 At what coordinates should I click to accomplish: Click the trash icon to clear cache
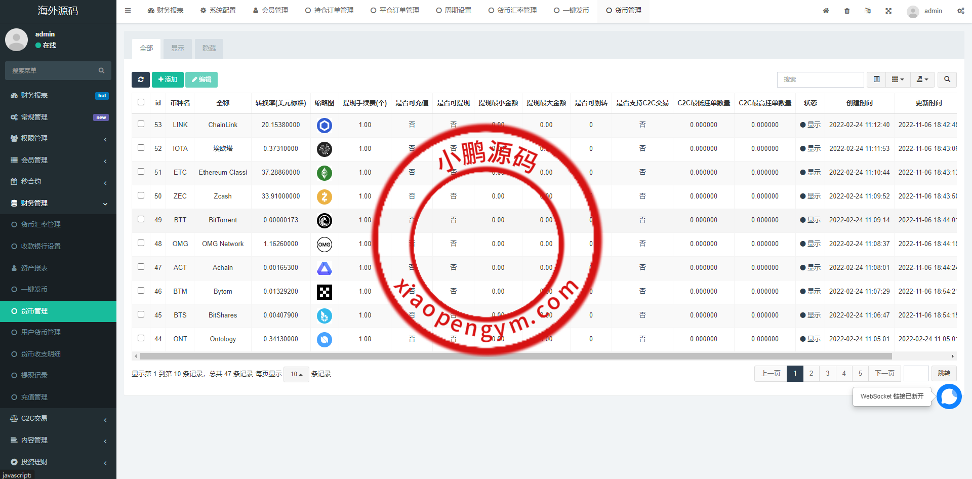[x=847, y=11]
